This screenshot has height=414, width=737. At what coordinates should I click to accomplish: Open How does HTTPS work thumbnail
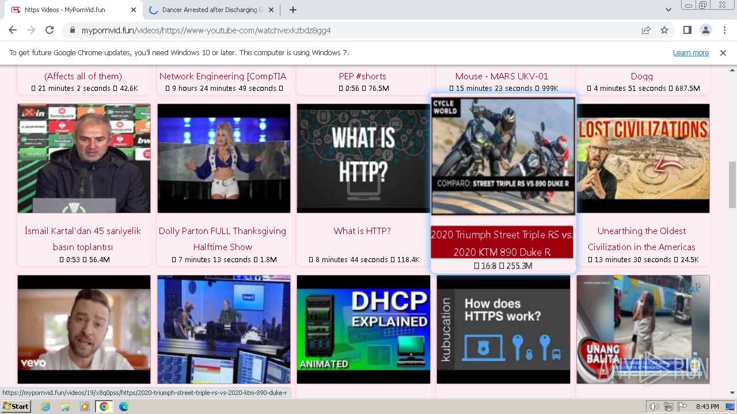pyautogui.click(x=503, y=329)
